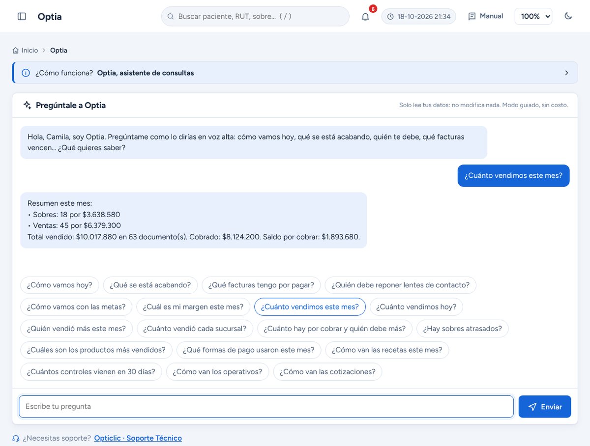Open notifications bell with 6 alerts
The height and width of the screenshot is (446, 590).
(365, 16)
